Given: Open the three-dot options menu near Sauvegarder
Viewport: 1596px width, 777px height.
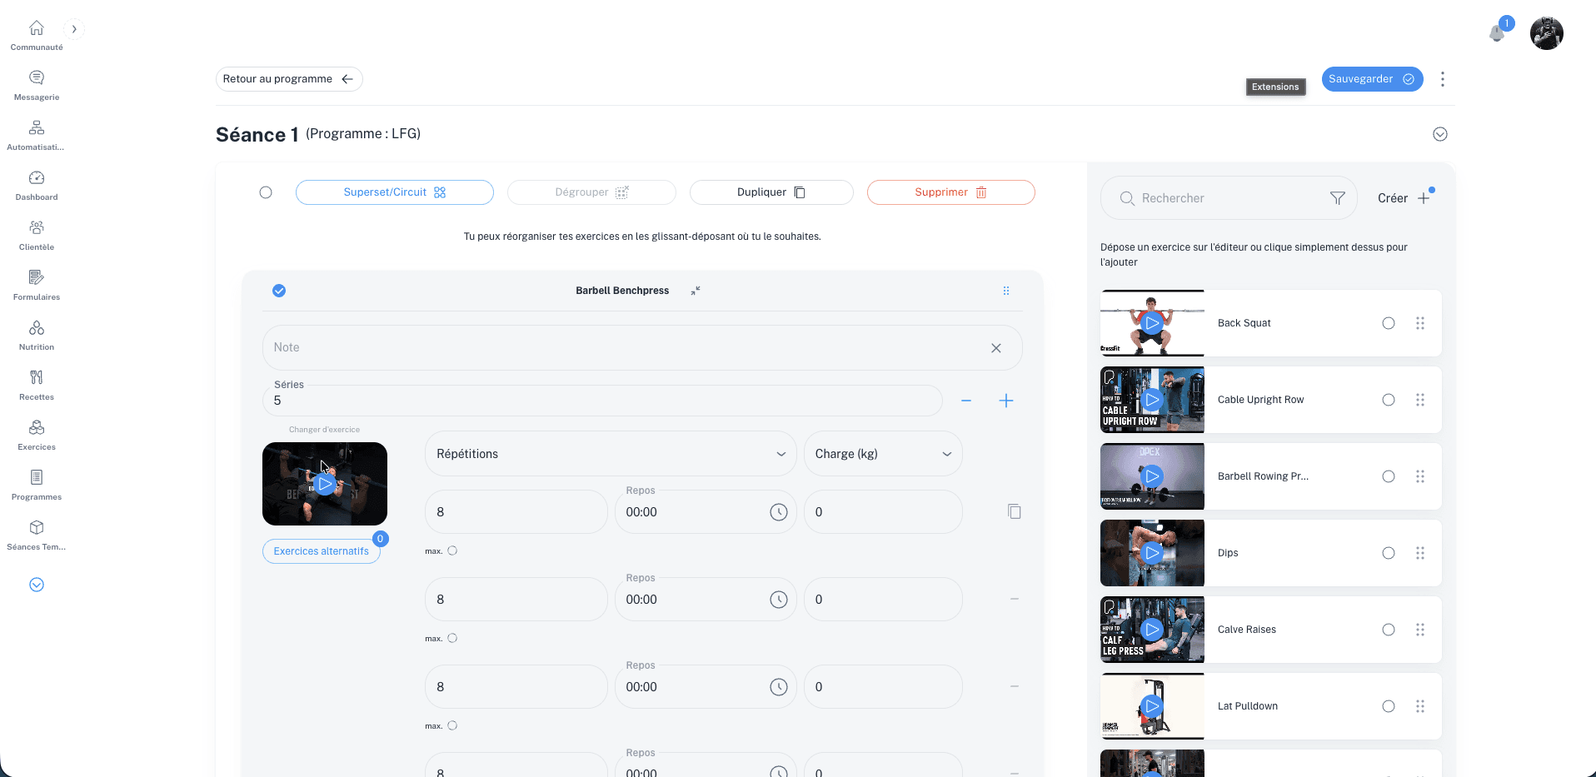Looking at the screenshot, I should click(1442, 79).
